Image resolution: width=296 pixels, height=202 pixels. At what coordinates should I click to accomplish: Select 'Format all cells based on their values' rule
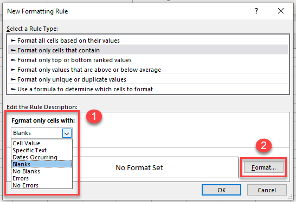(148, 41)
